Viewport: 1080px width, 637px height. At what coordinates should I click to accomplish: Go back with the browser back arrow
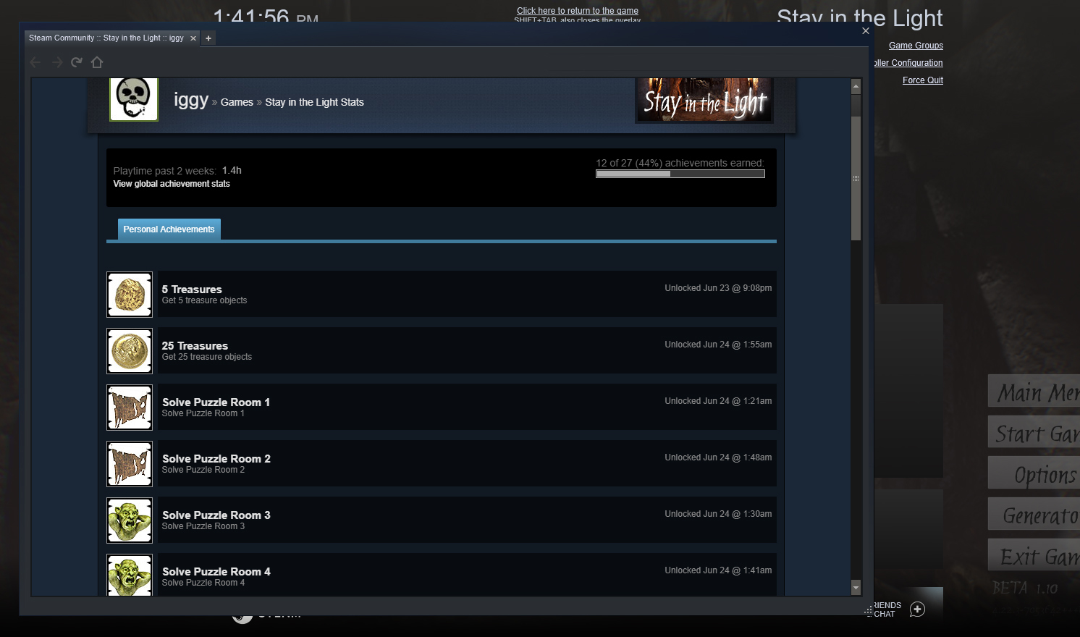pos(35,62)
